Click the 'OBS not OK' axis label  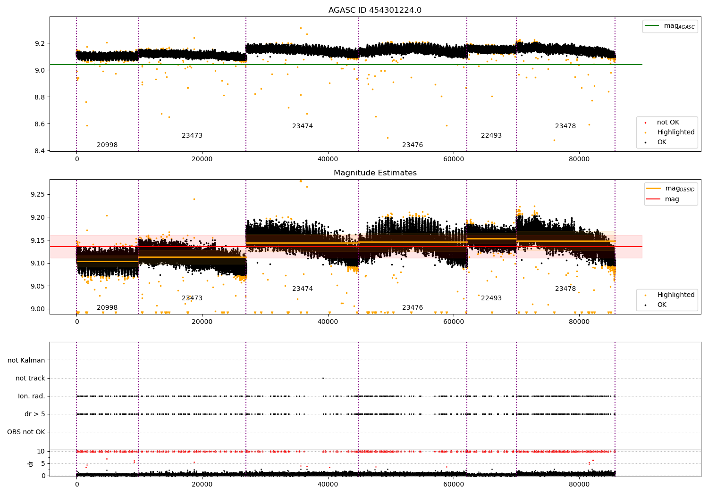point(26,432)
